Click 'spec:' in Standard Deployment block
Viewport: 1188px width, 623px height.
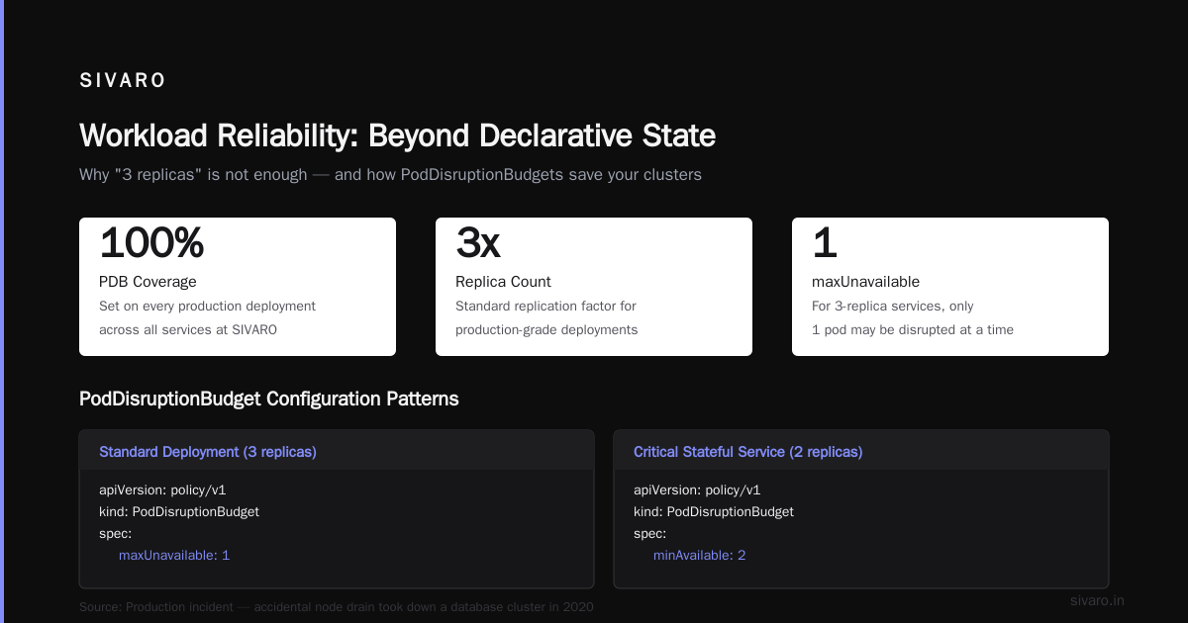(115, 534)
